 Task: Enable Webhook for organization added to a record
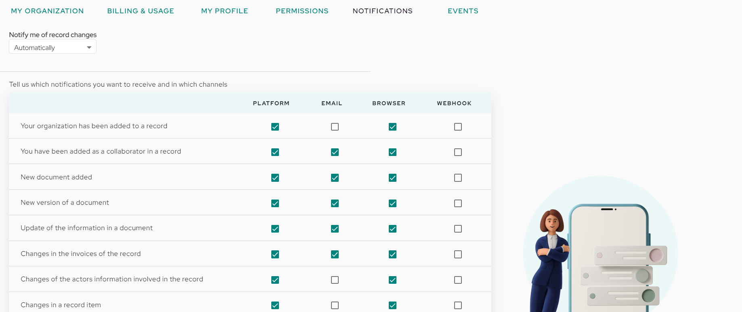coord(458,127)
